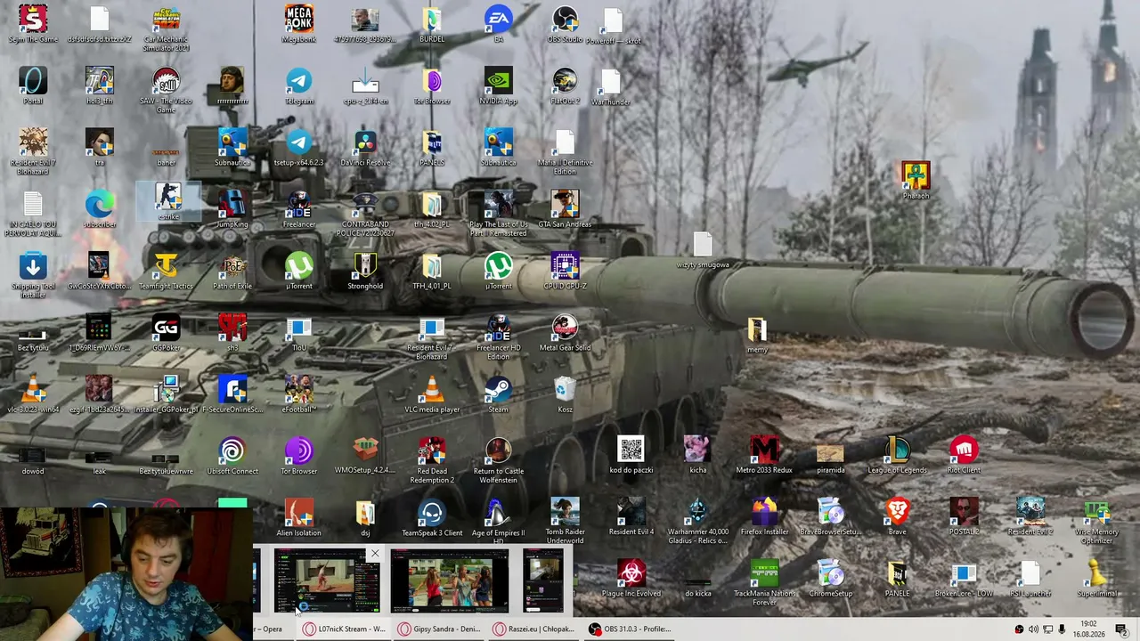
Task: Launch the NVIDIA App icon
Action: pyautogui.click(x=498, y=85)
